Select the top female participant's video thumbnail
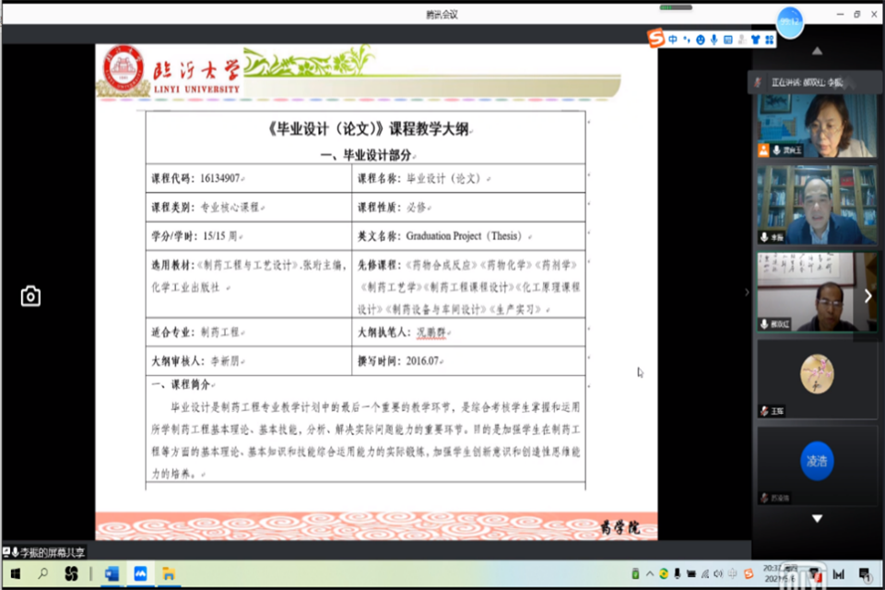 coord(817,125)
